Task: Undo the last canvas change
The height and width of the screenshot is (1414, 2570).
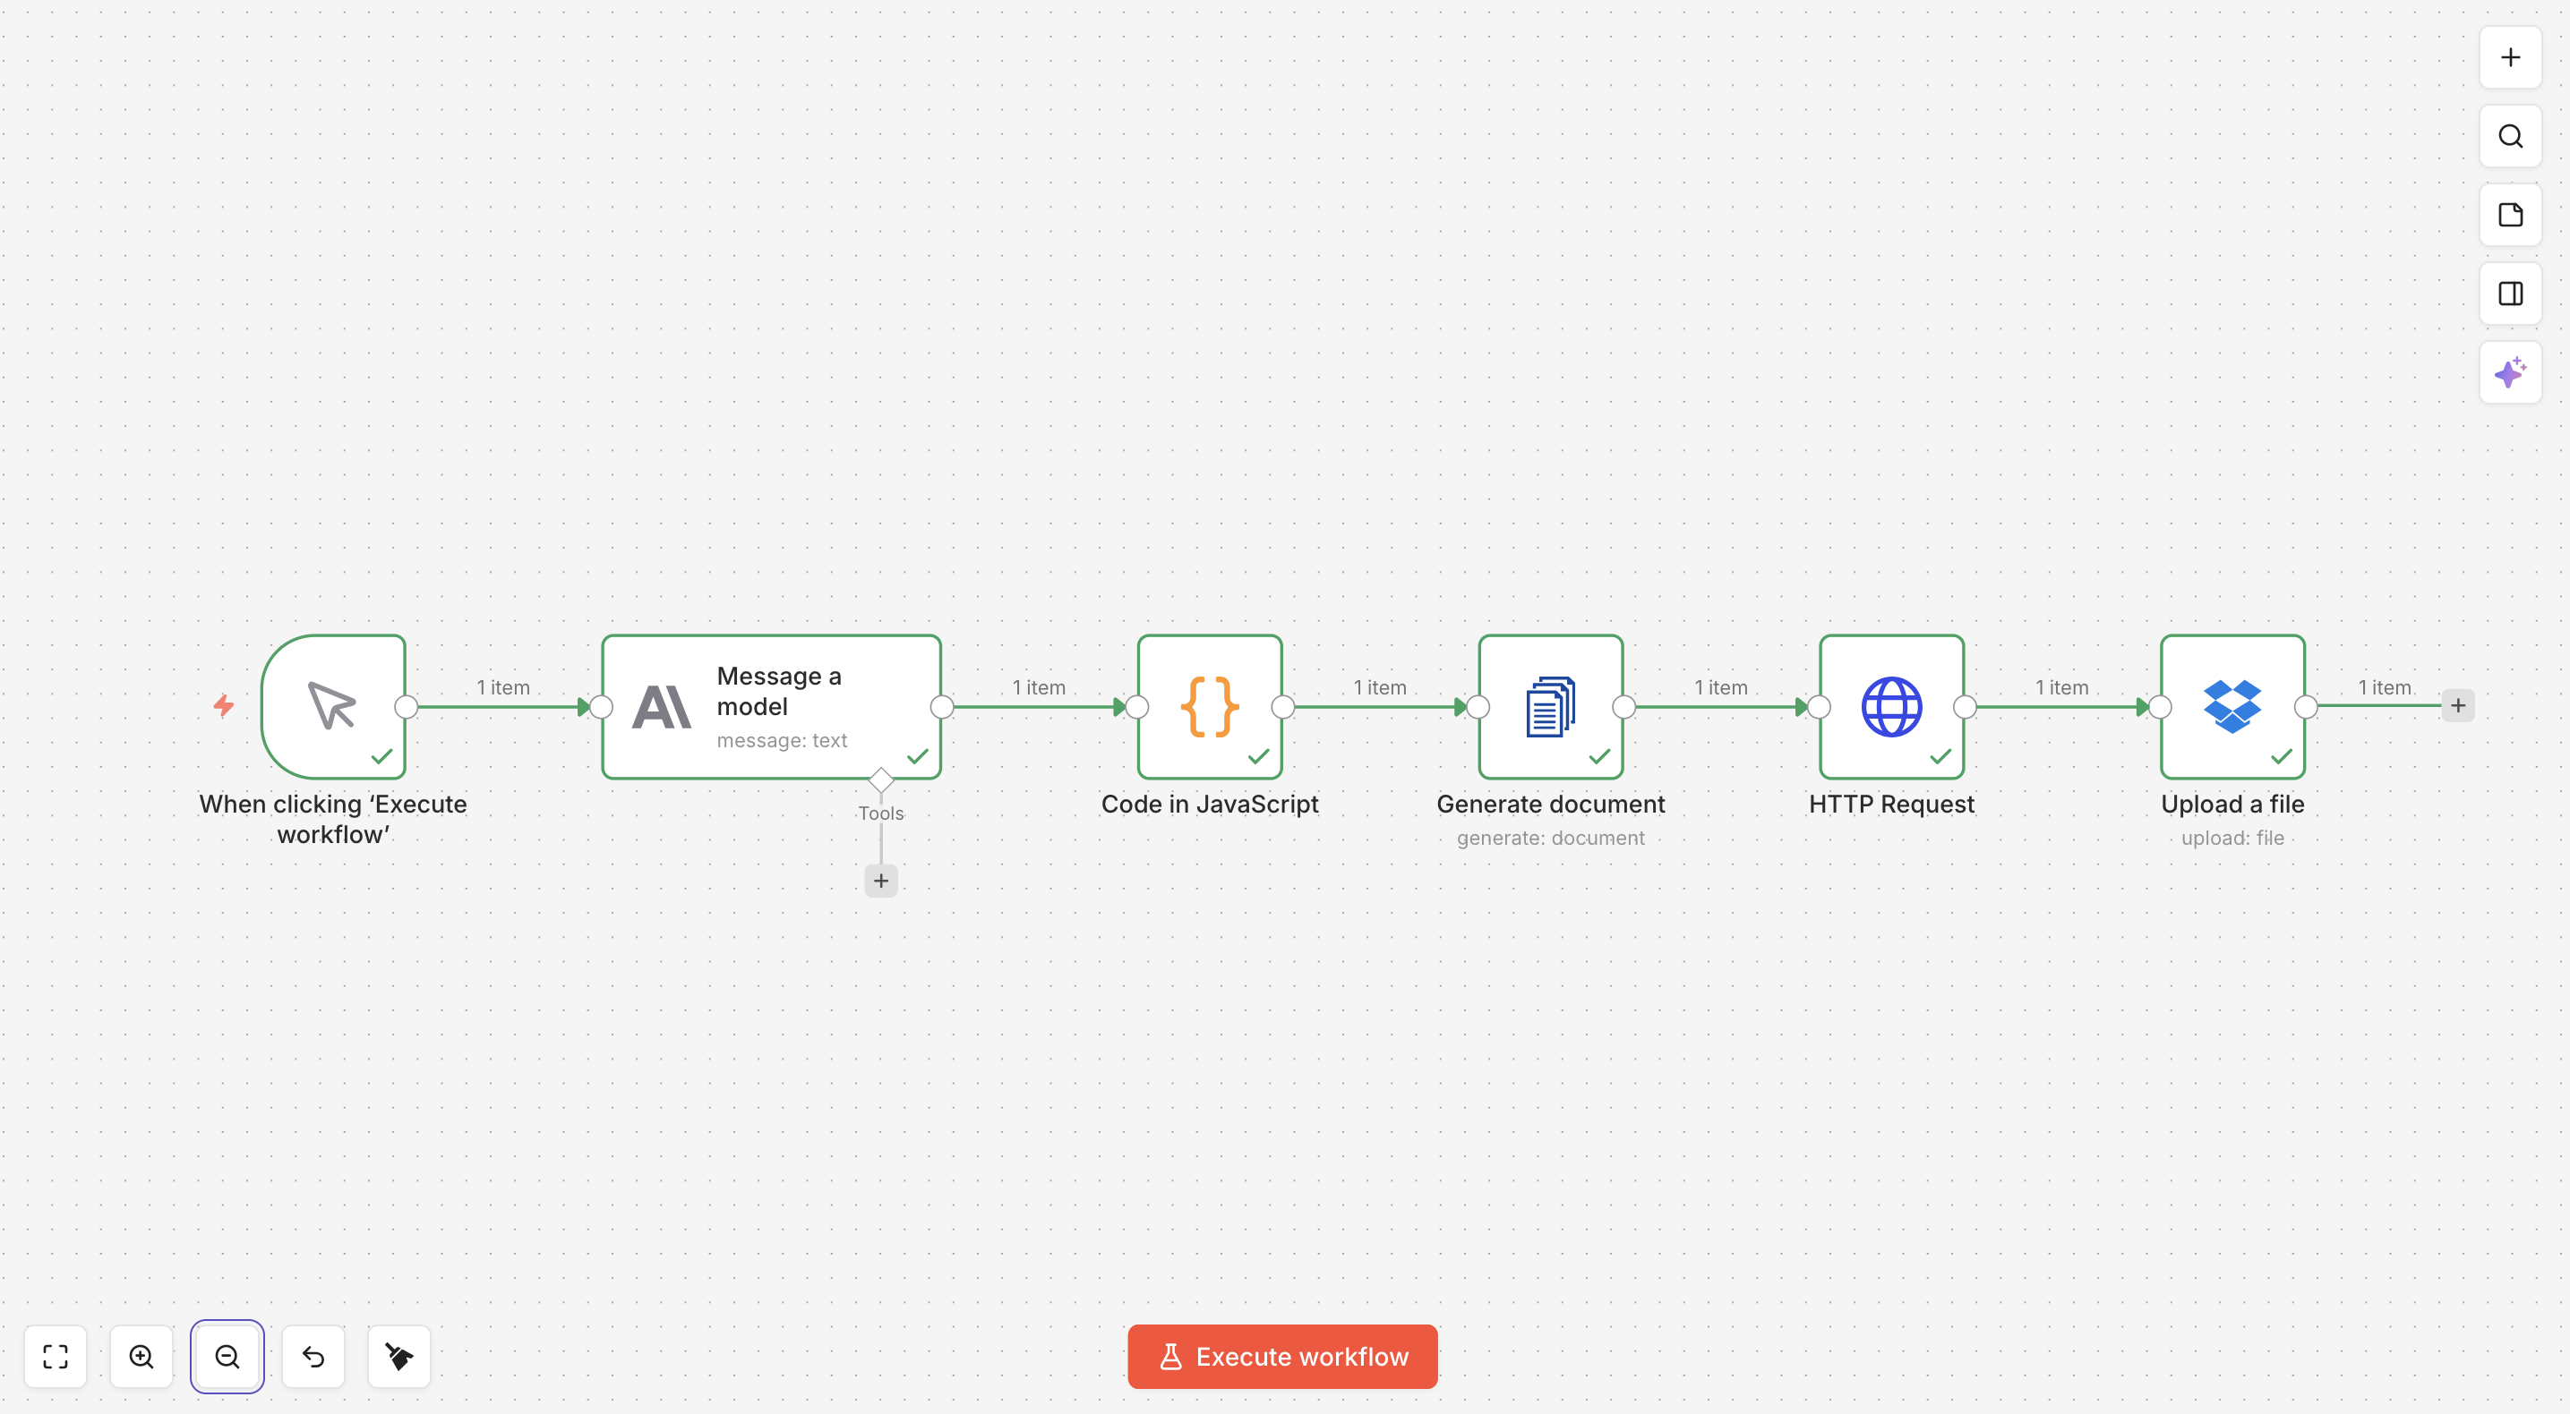Action: click(x=313, y=1356)
